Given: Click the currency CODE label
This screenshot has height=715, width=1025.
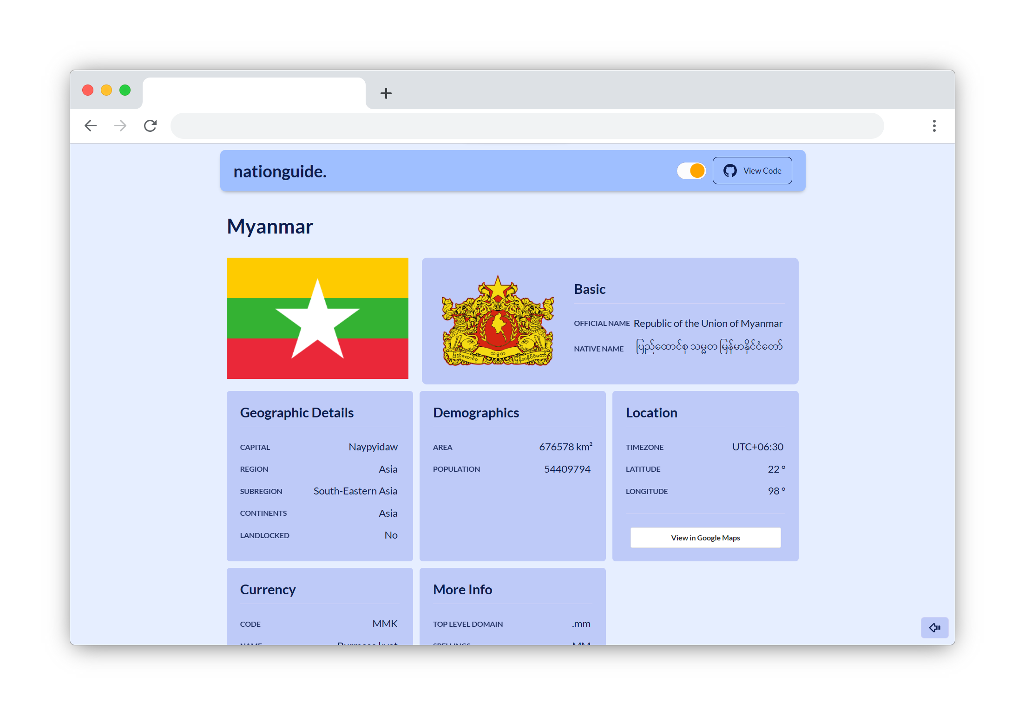Looking at the screenshot, I should (x=250, y=624).
